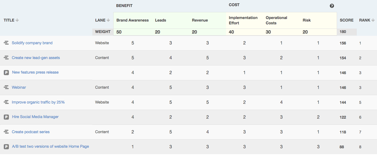Viewport: 377px width, 155px height.
Task: Edit the Brand Awareness weight value of 50
Action: (119, 32)
